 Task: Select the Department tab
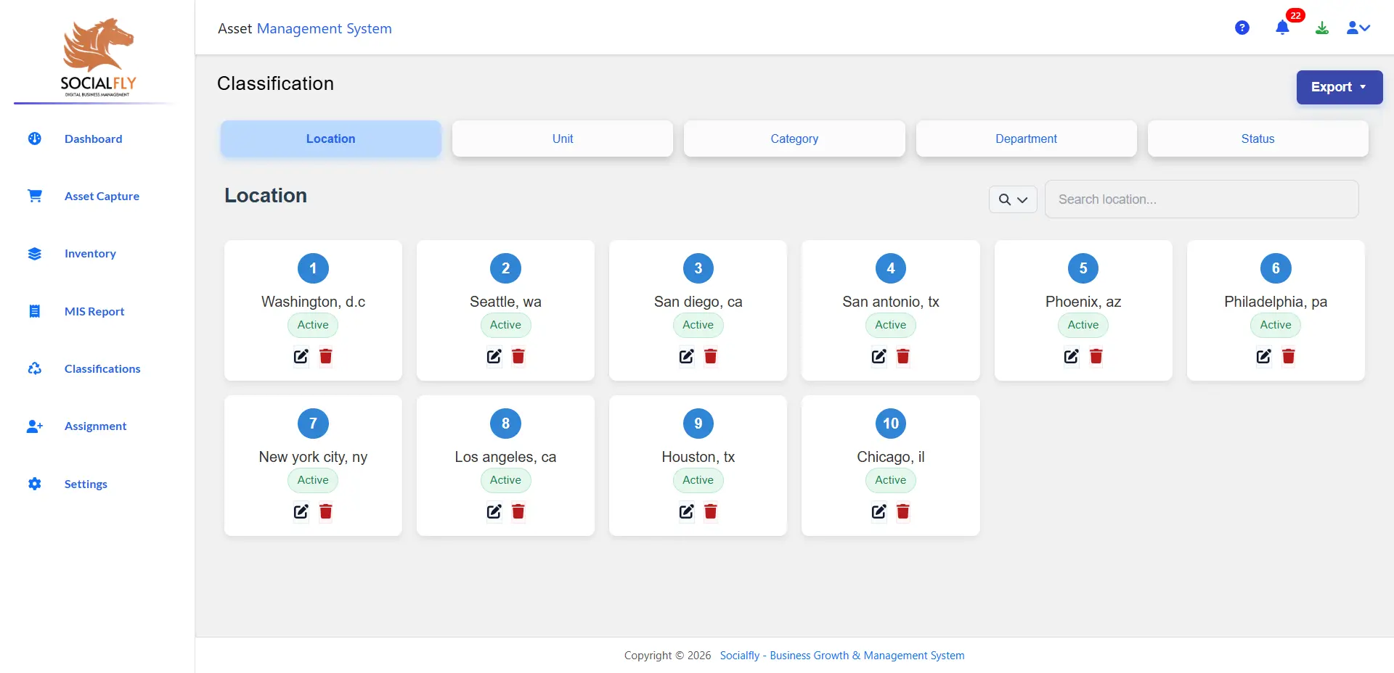[x=1026, y=139]
